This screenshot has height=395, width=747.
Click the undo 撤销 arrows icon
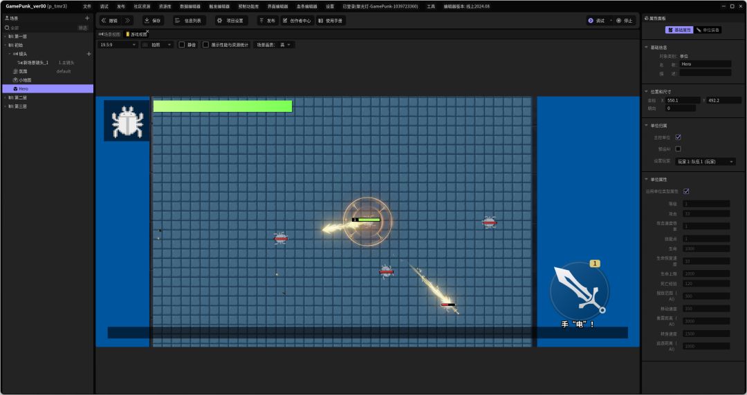pos(104,21)
